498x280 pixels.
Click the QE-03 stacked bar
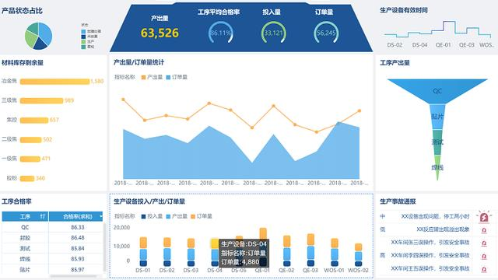310,250
